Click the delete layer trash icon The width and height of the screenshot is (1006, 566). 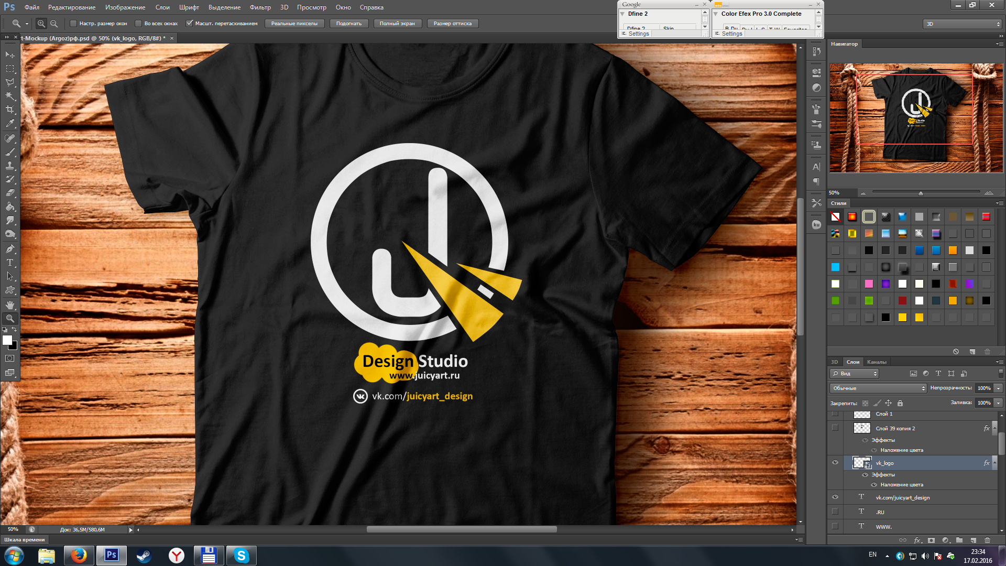(x=987, y=540)
